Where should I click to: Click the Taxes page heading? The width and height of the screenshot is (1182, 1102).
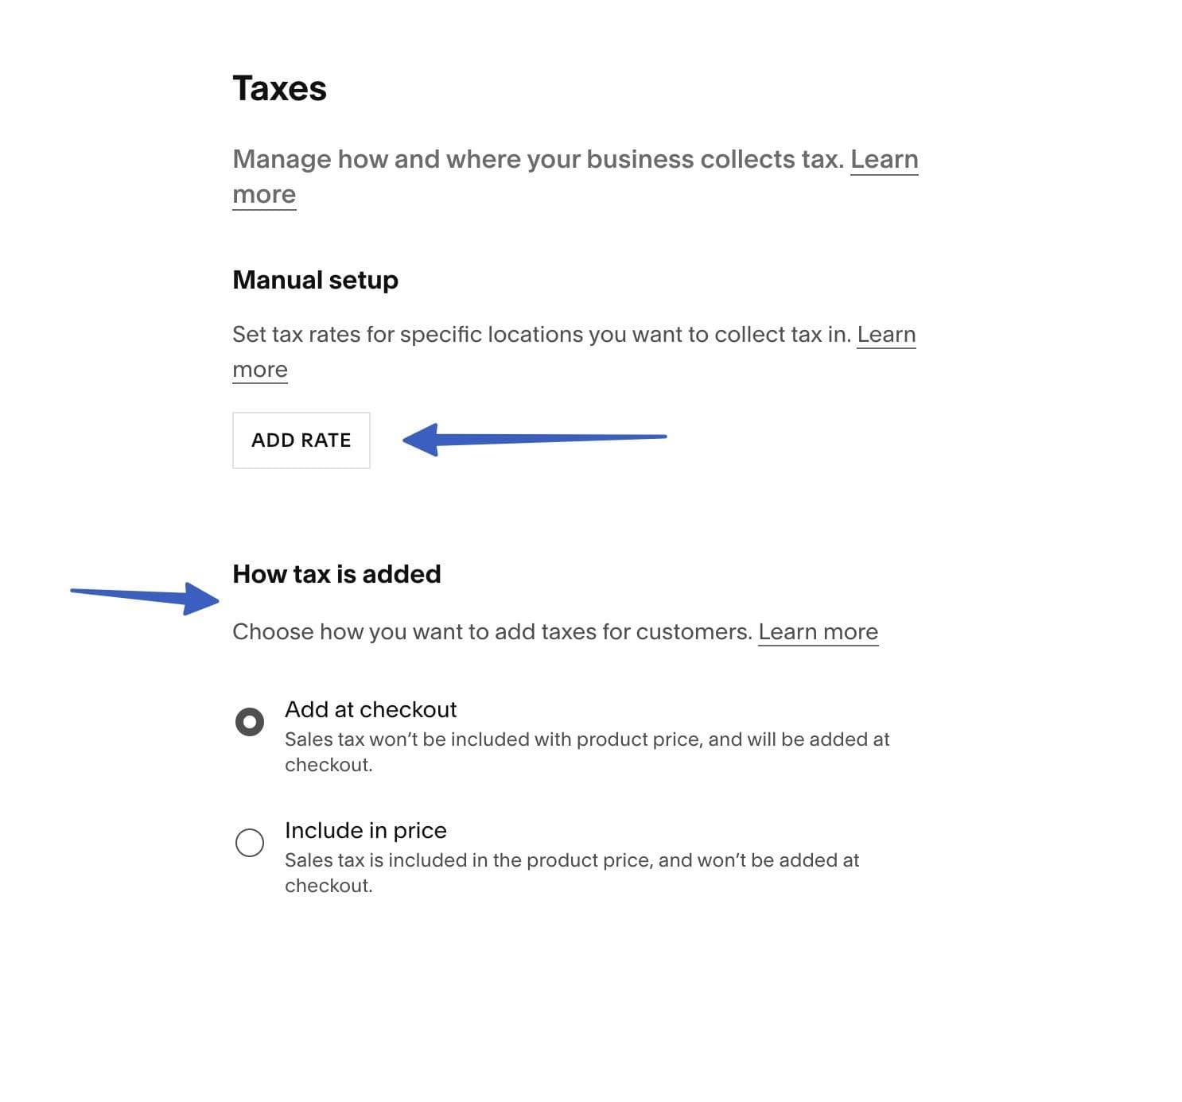pos(279,88)
